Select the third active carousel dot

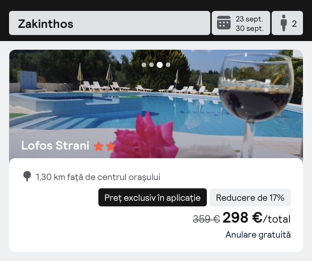[160, 65]
